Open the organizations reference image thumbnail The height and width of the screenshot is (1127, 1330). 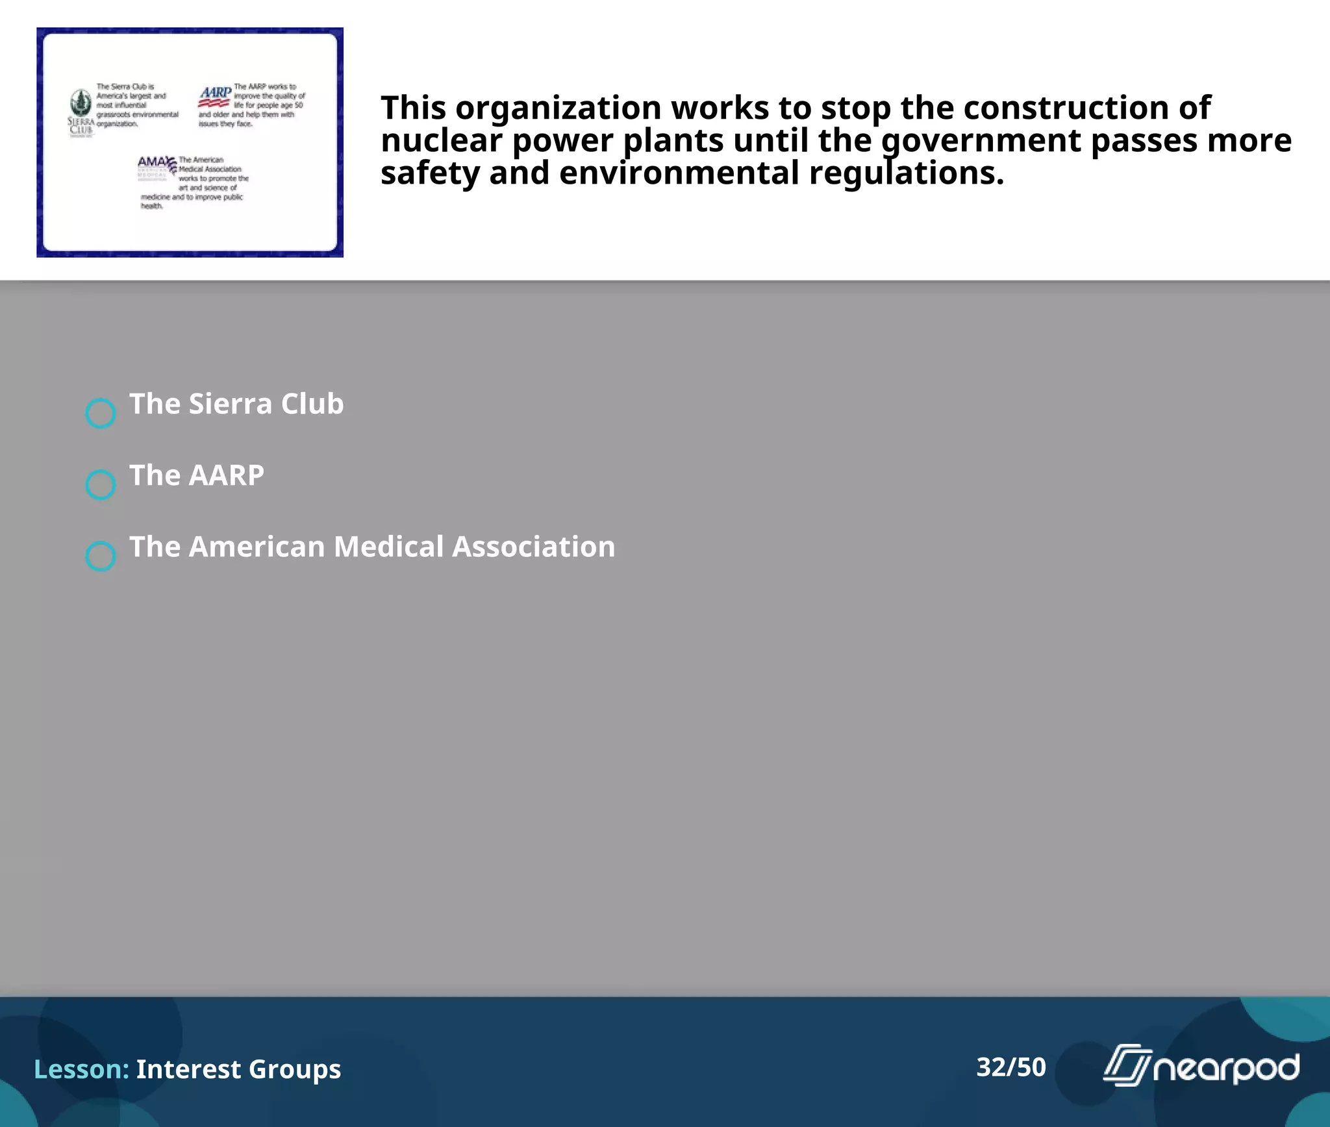(190, 142)
